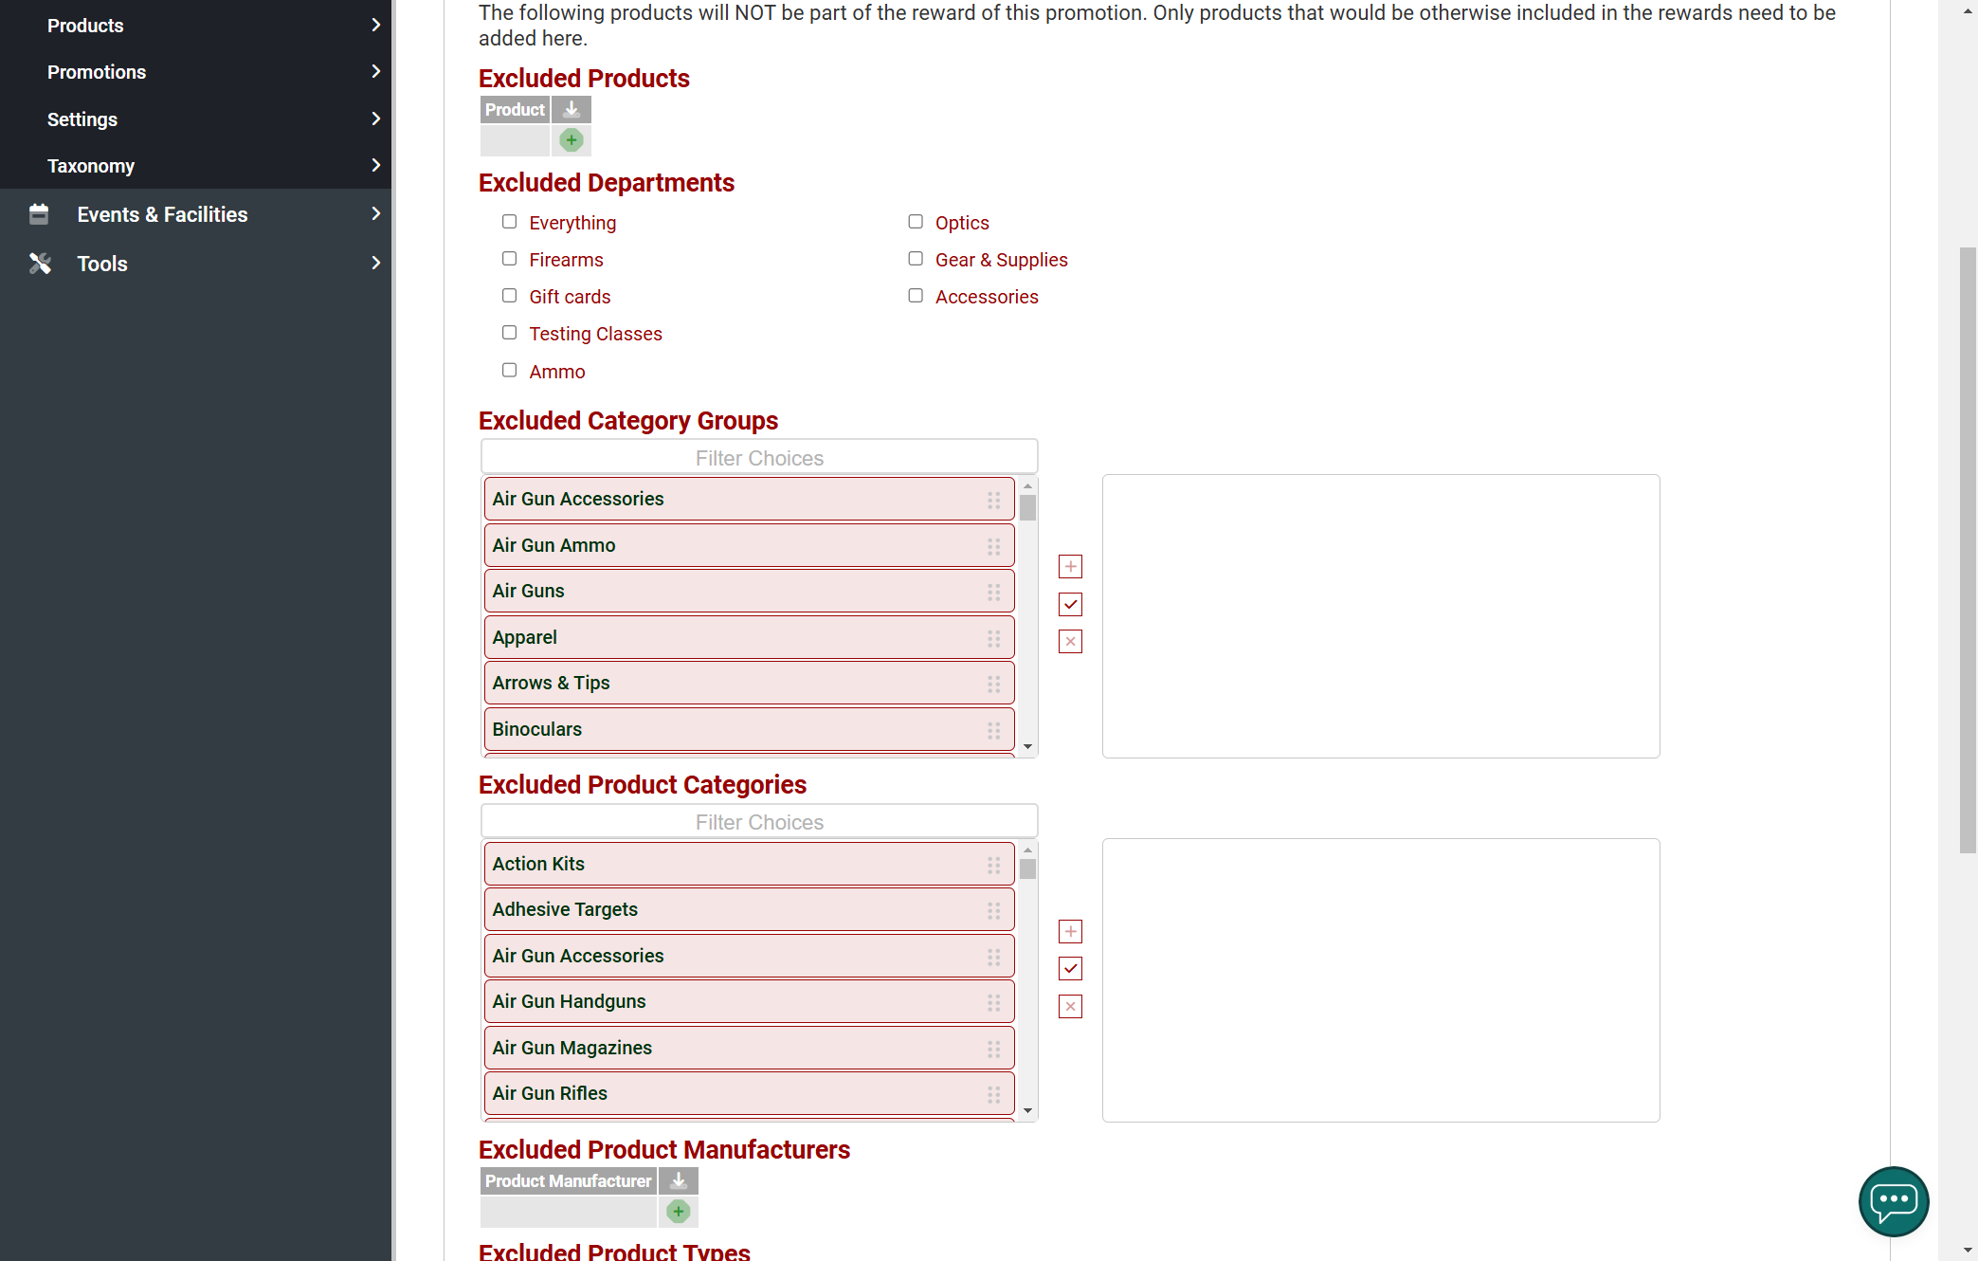Add a row with Excluded Products plus icon
The width and height of the screenshot is (1978, 1261).
pos(572,140)
